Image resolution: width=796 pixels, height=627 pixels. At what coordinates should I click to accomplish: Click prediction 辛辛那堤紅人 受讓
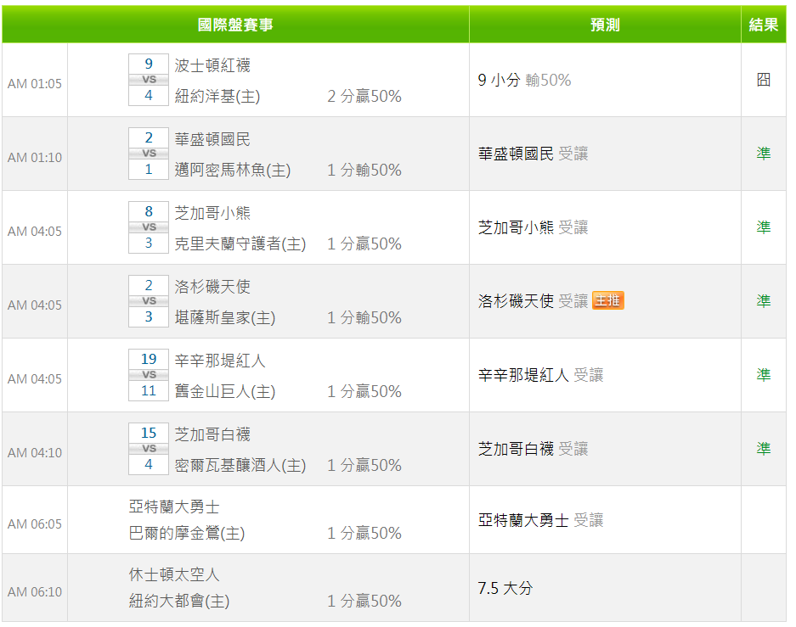point(540,375)
